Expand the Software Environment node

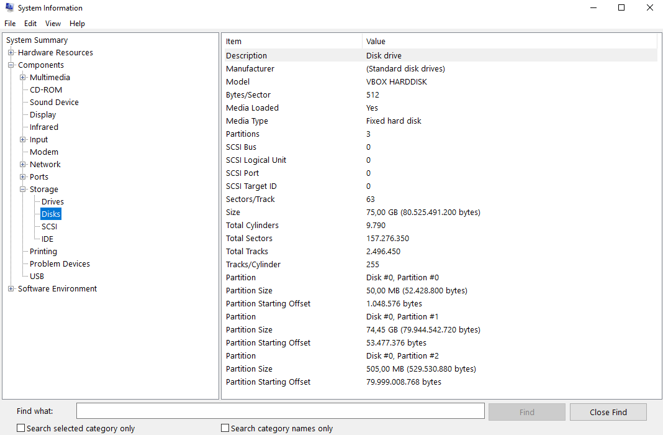pos(10,288)
